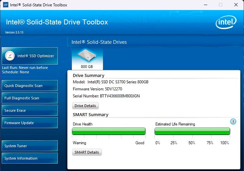Click the 100% label under life remaining
Viewport: 244px width, 171px height.
(225, 143)
